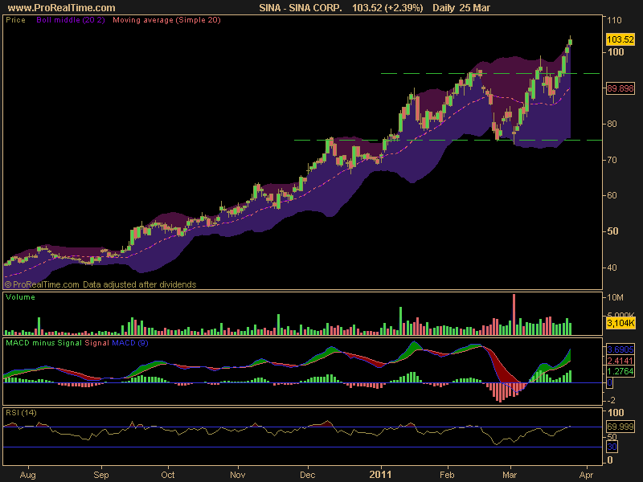
Task: Click the 60 price axis label
Action: [x=612, y=195]
